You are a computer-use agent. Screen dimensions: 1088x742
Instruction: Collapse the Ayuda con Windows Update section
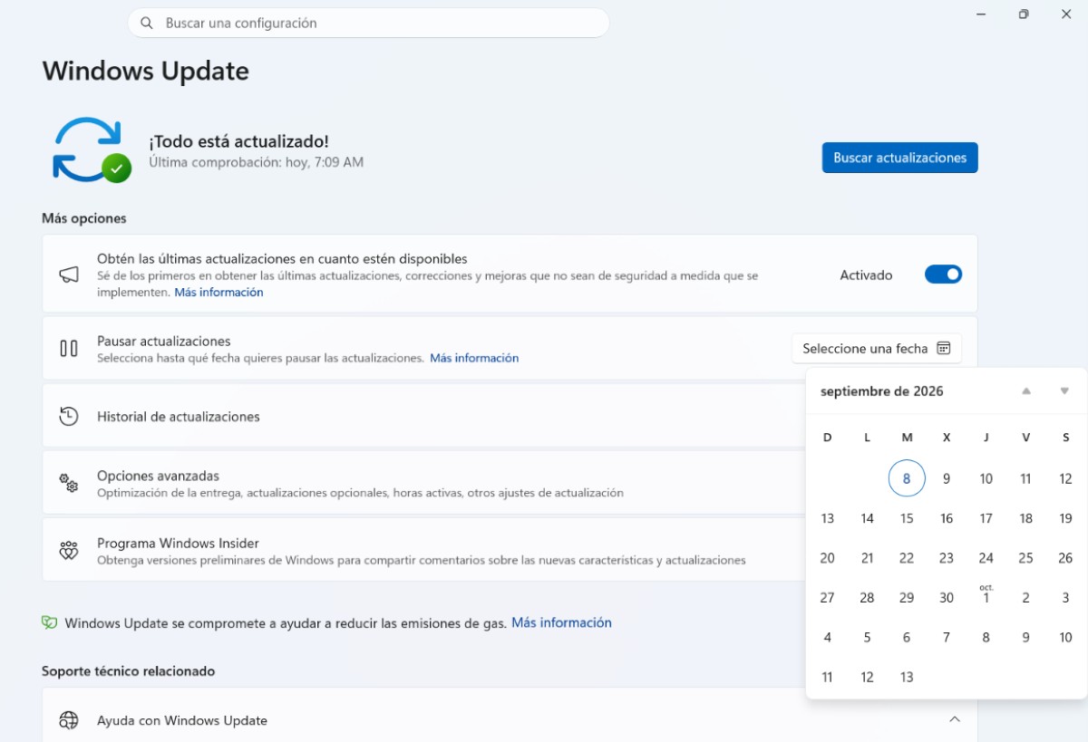(x=955, y=719)
